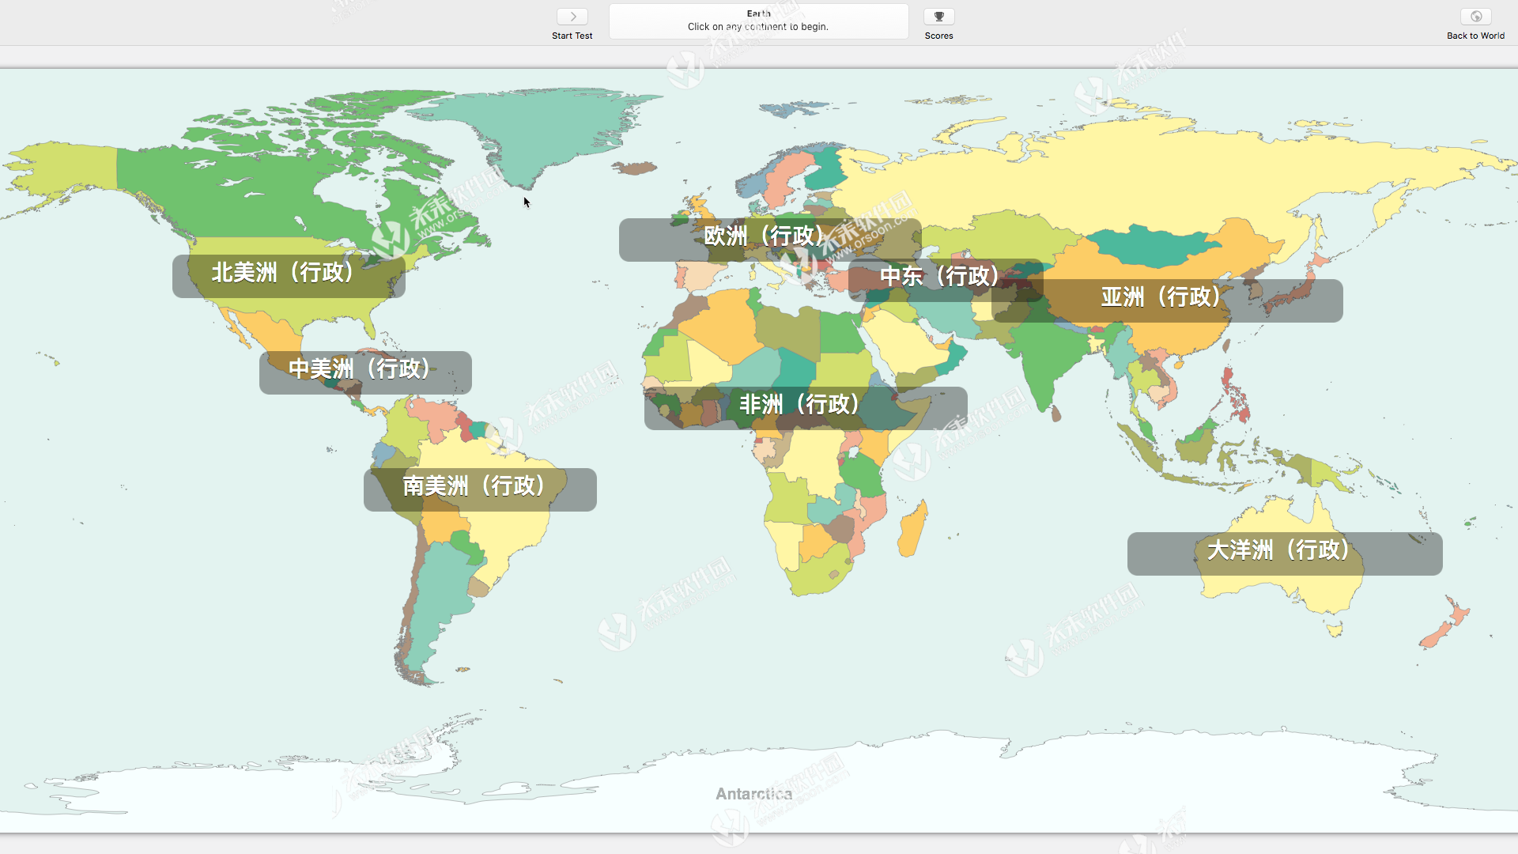Select the 中美洲（行政）continent label
This screenshot has height=854, width=1518.
(365, 372)
